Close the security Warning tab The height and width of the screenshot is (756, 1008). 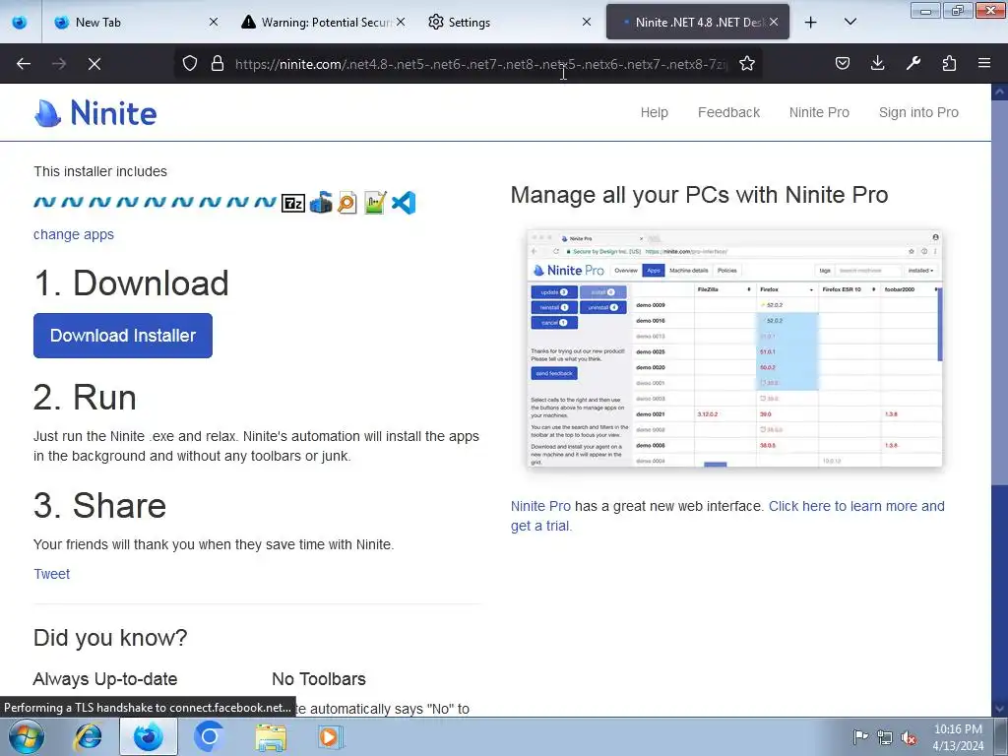point(401,22)
